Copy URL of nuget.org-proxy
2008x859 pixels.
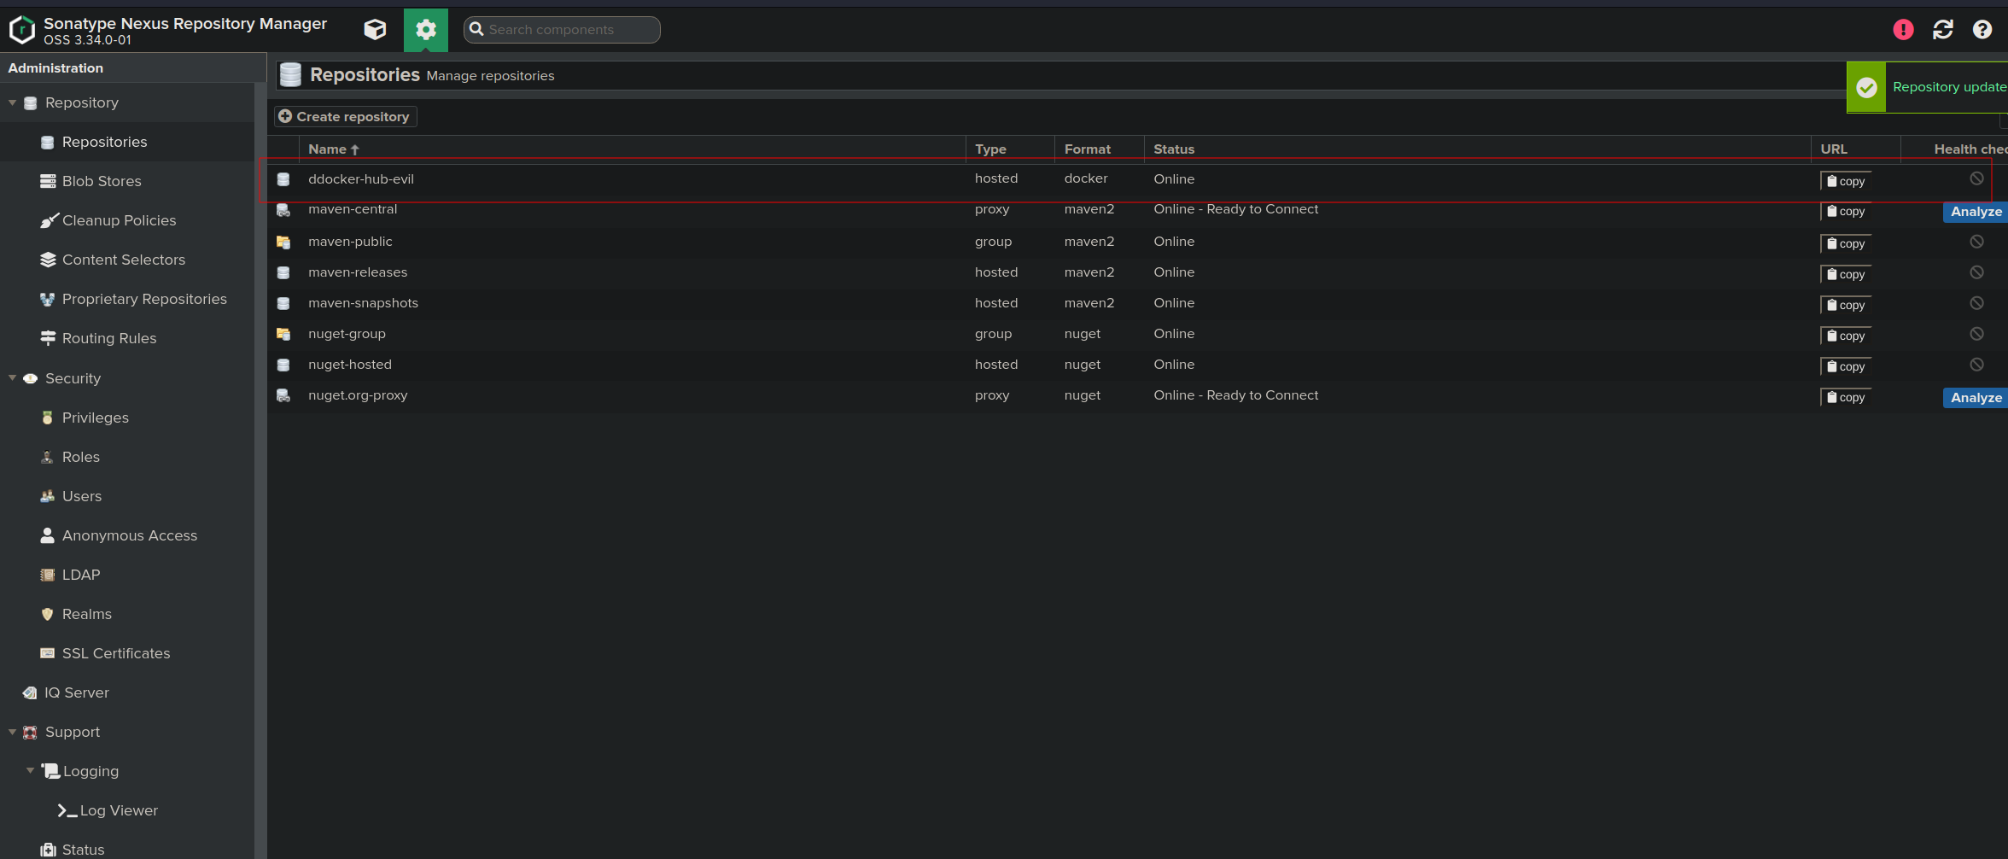[x=1846, y=397]
